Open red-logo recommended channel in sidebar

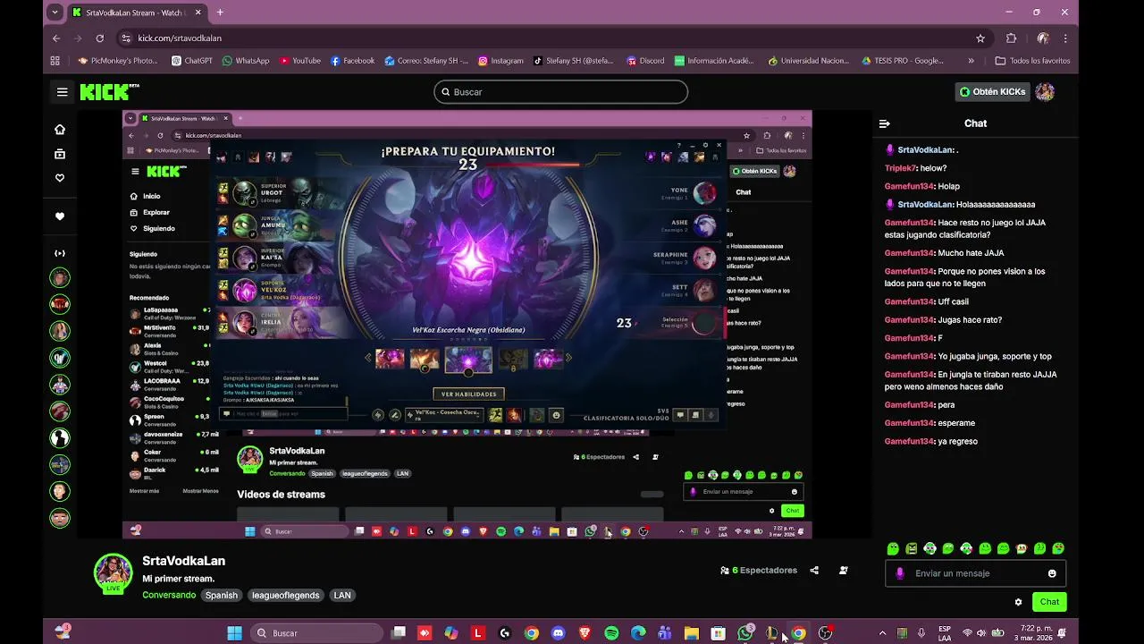(x=60, y=304)
